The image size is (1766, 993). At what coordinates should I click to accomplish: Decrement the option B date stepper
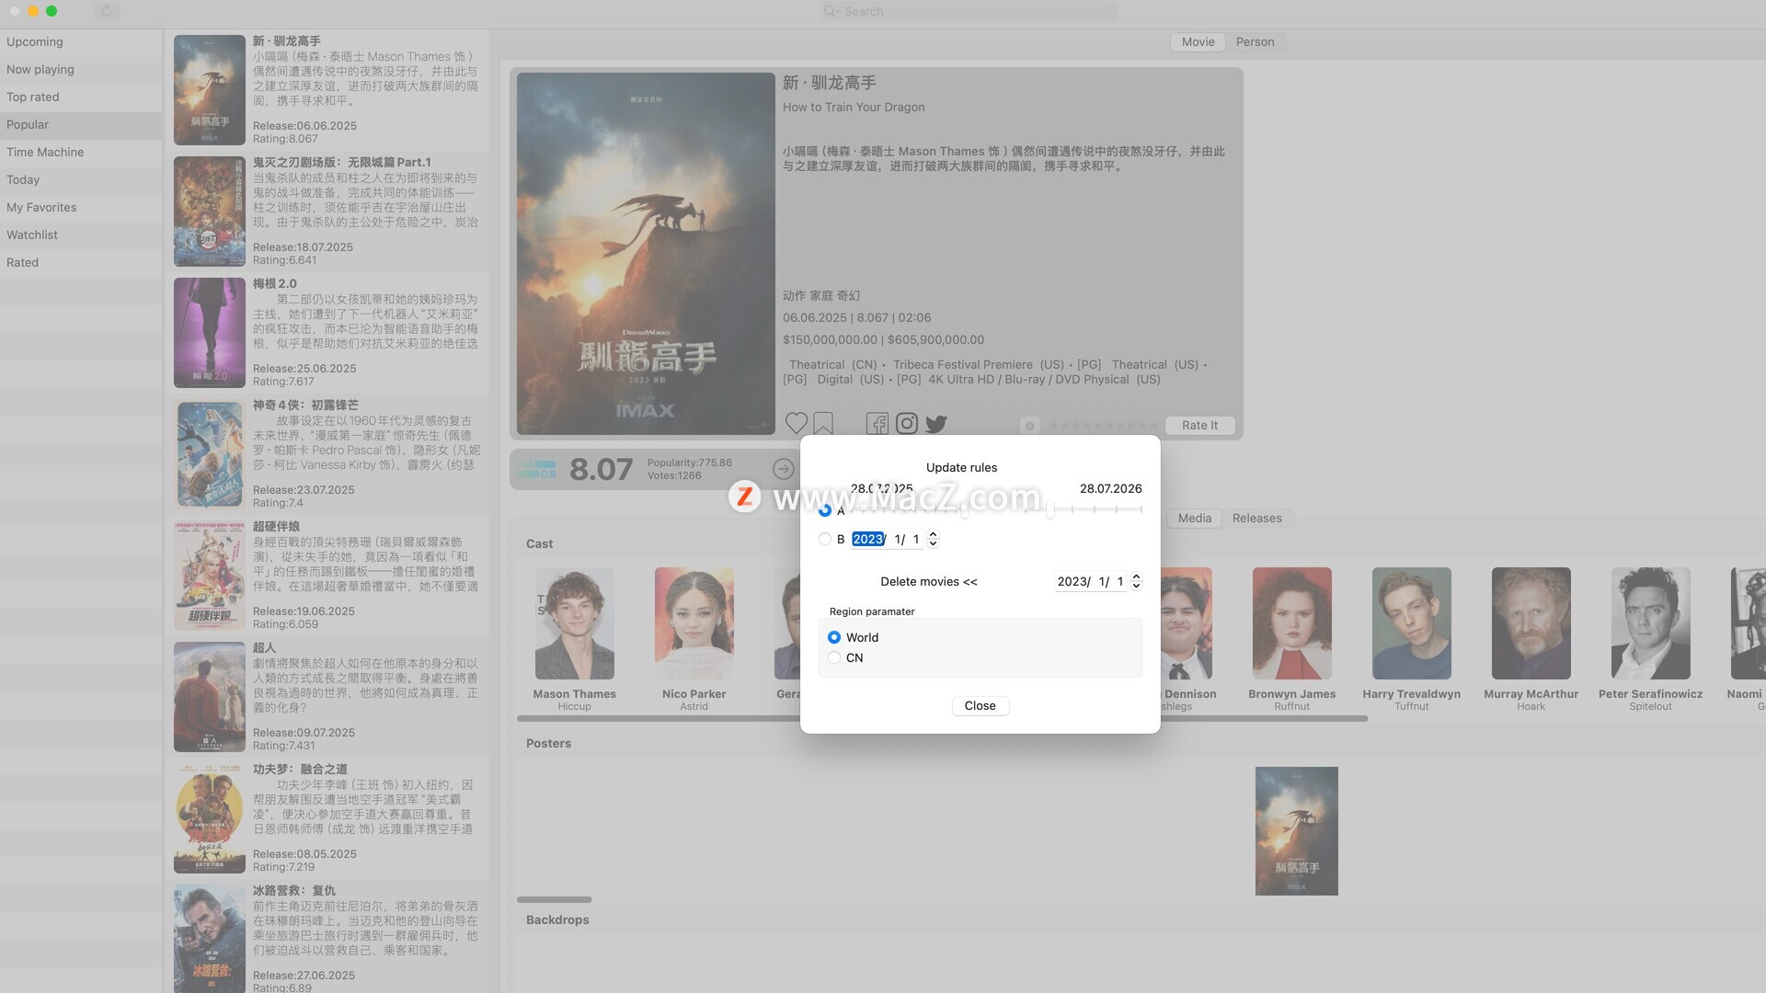coord(933,544)
